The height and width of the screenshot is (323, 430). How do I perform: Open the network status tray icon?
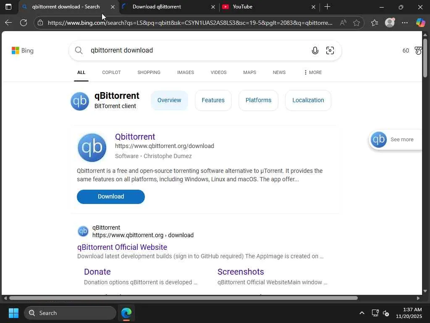(x=375, y=313)
